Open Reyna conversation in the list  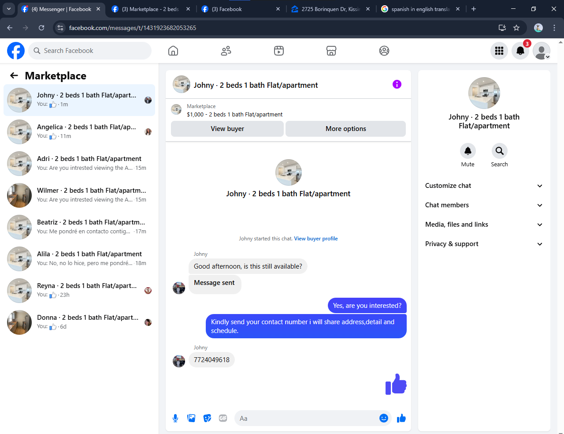(79, 291)
